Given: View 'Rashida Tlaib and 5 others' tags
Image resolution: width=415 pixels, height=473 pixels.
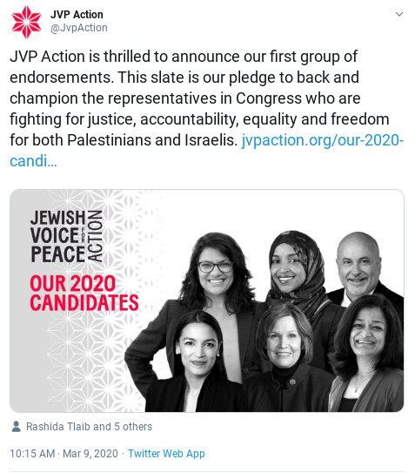Looking at the screenshot, I should 90,427.
